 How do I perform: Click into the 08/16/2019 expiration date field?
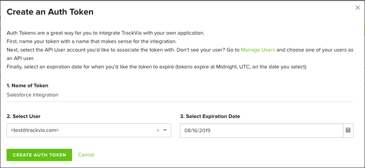click(x=262, y=130)
